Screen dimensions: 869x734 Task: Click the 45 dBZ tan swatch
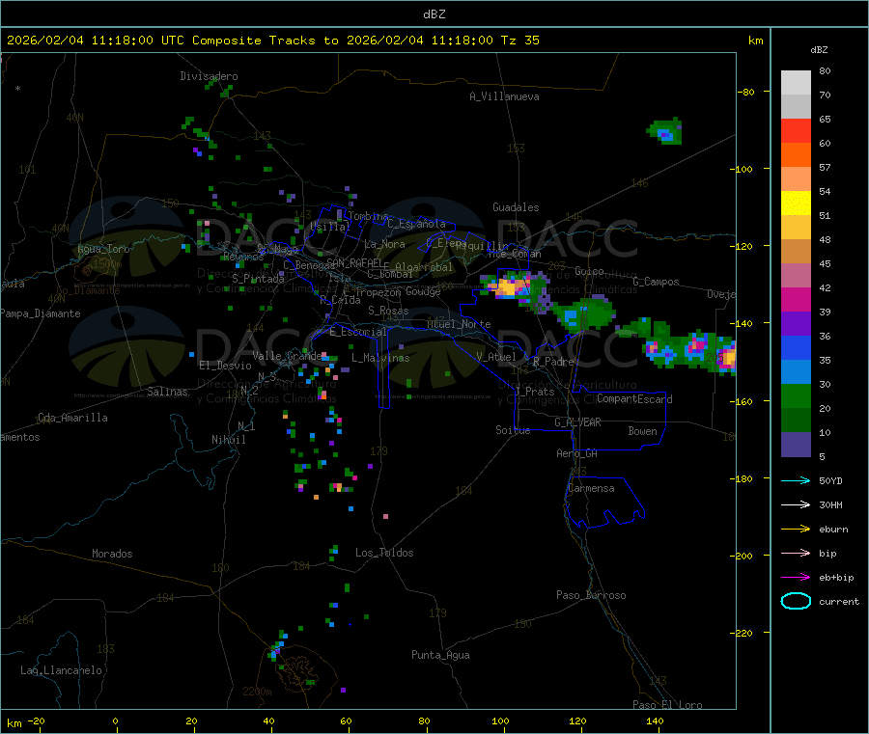[x=796, y=252]
